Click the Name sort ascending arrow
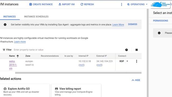Screen dimensions: 172x97 [18, 56]
